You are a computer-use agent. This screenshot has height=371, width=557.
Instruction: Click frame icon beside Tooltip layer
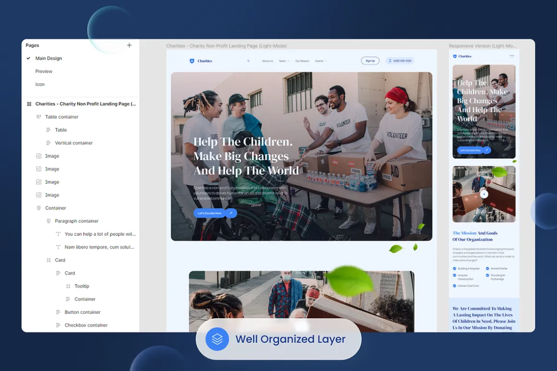[68, 286]
